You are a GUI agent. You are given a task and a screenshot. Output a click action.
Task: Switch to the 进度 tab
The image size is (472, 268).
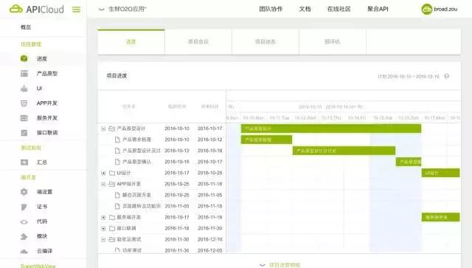point(131,41)
